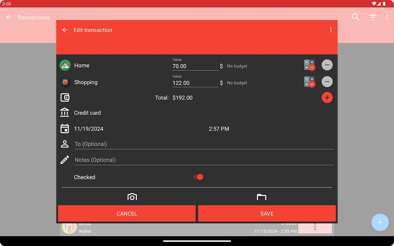Edit the Shopping value 122.00 field
Image resolution: width=394 pixels, height=246 pixels.
[195, 83]
